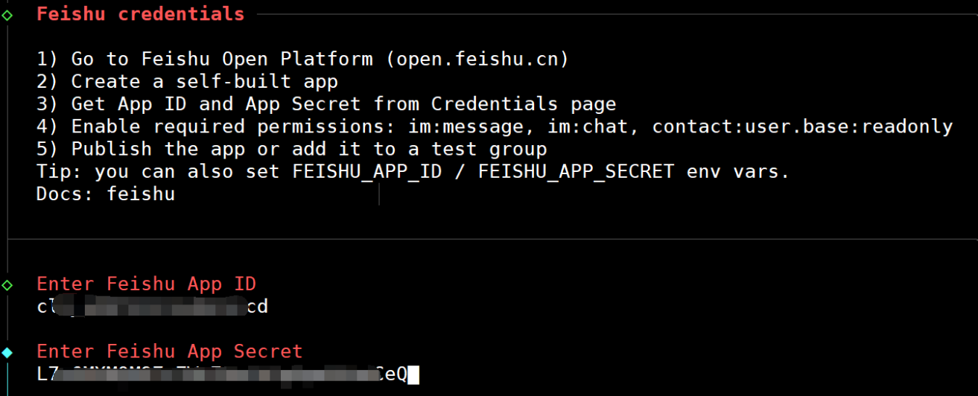Click the block cursor after the App Secret

pos(413,374)
